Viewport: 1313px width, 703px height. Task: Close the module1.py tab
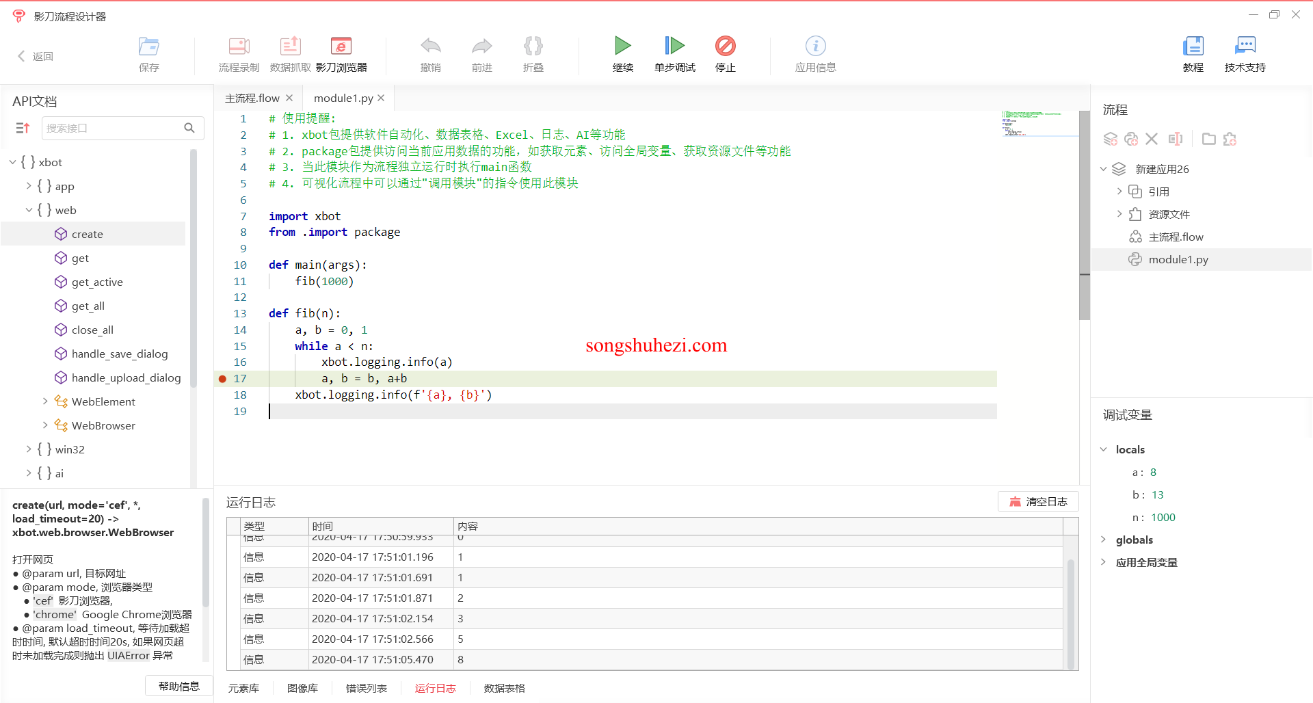(x=381, y=98)
